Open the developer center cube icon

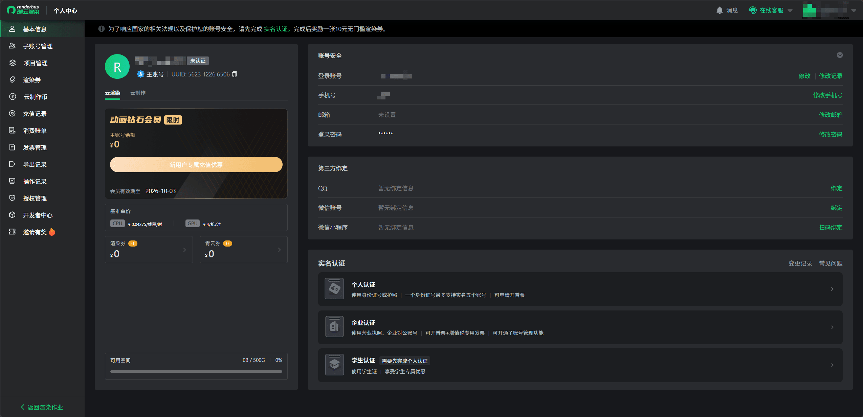[x=12, y=215]
